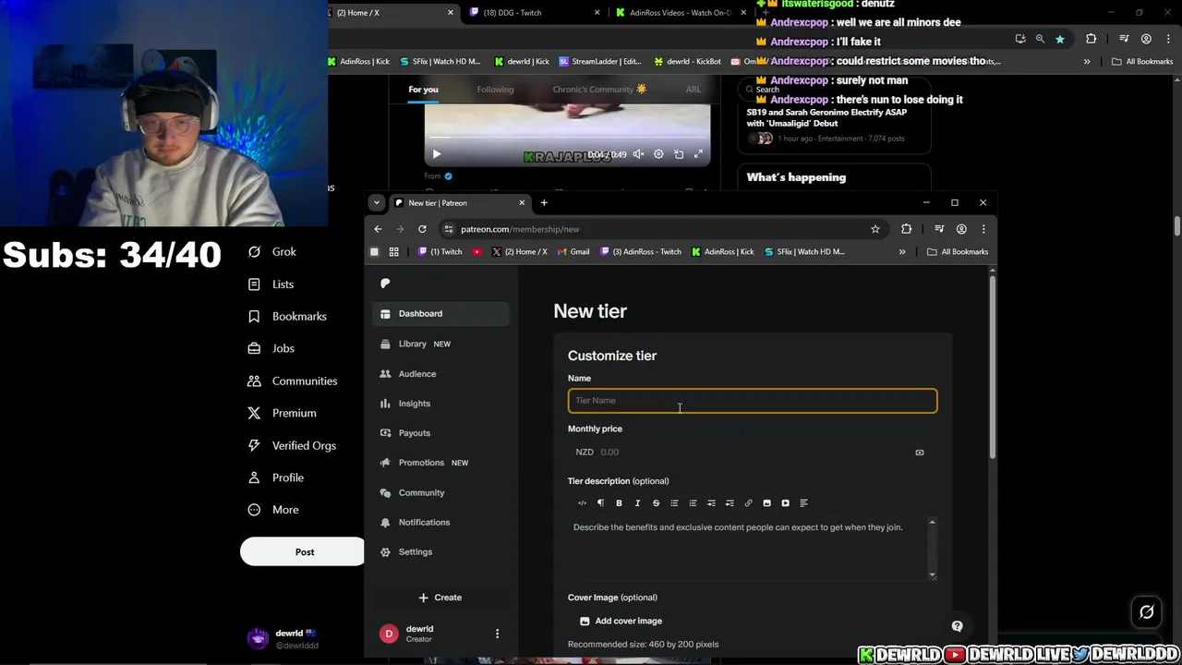Open Audience in Patreon sidebar
Viewport: 1182px width, 665px height.
click(x=441, y=374)
